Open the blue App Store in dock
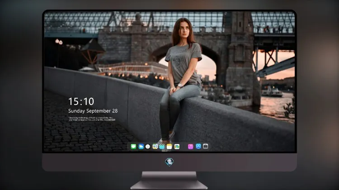Viewport: 339px width, 190px height. coord(198,146)
